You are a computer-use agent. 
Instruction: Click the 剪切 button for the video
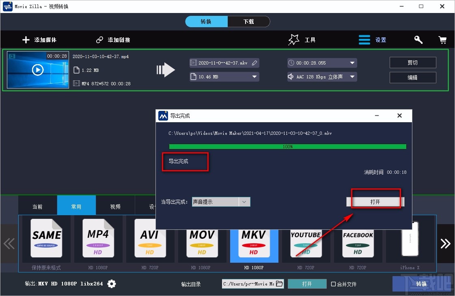(413, 63)
